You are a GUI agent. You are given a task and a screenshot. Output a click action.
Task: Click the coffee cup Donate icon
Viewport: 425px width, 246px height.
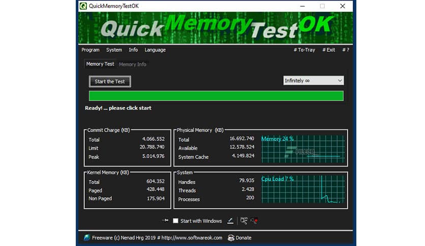231,238
